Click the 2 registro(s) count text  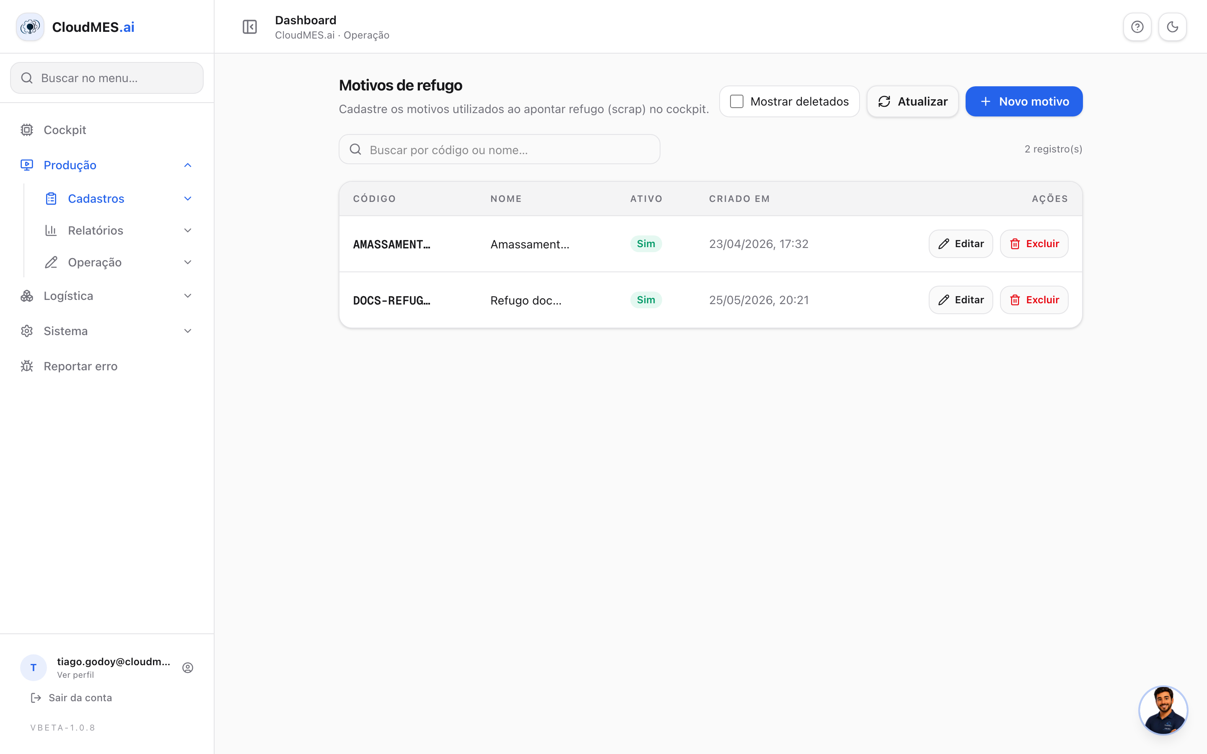coord(1053,149)
